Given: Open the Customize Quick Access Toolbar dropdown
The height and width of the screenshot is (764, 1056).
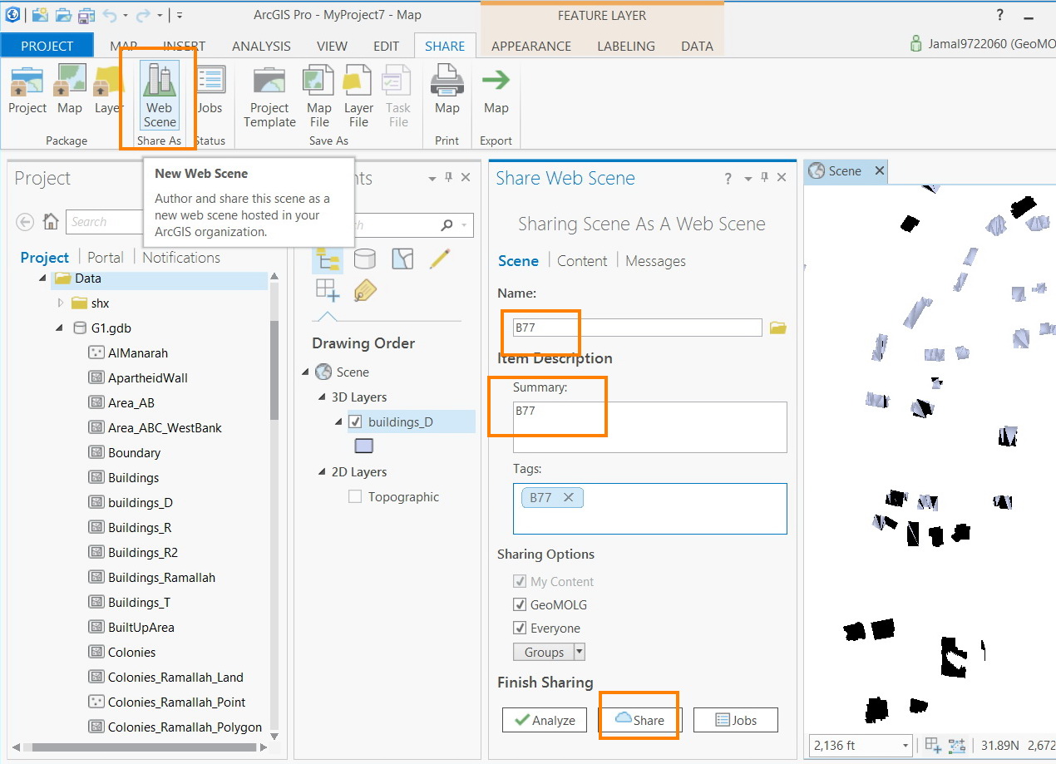Looking at the screenshot, I should 180,15.
